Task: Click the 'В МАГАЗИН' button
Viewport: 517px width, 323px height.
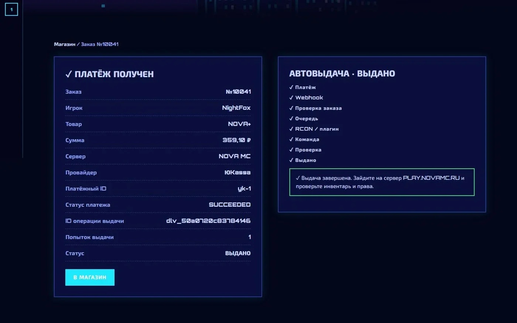Action: point(90,277)
